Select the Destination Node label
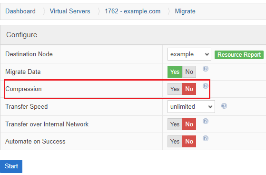 (29, 54)
